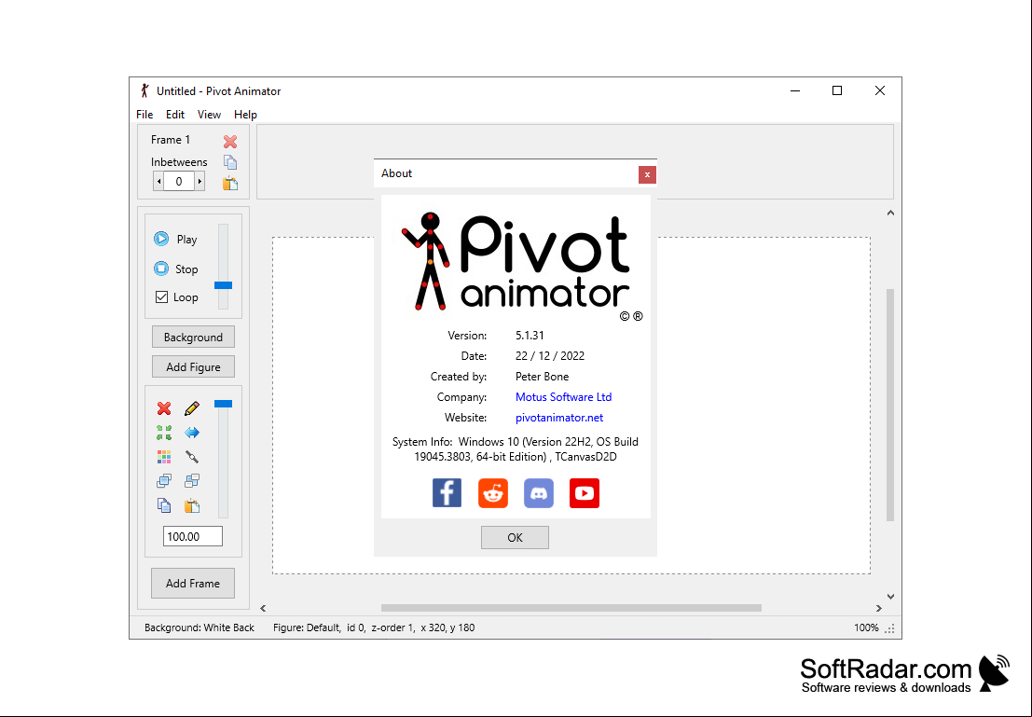1032x717 pixels.
Task: Click the Inbetweens value field
Action: tap(179, 181)
